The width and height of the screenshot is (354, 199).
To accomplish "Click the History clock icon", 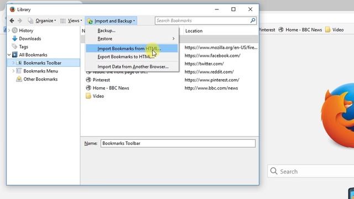I will (x=15, y=30).
